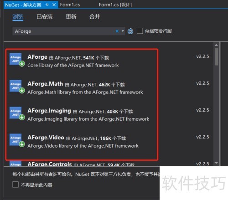Tick the 不再显示此内容 checkbox

click(x=16, y=185)
